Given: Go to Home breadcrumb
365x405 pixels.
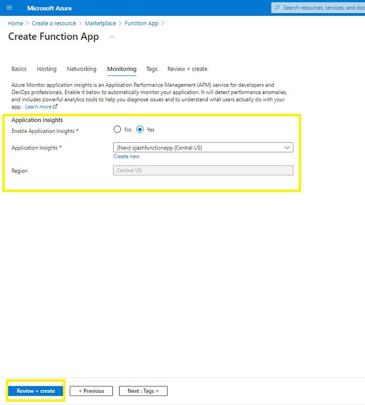Looking at the screenshot, I should 15,23.
